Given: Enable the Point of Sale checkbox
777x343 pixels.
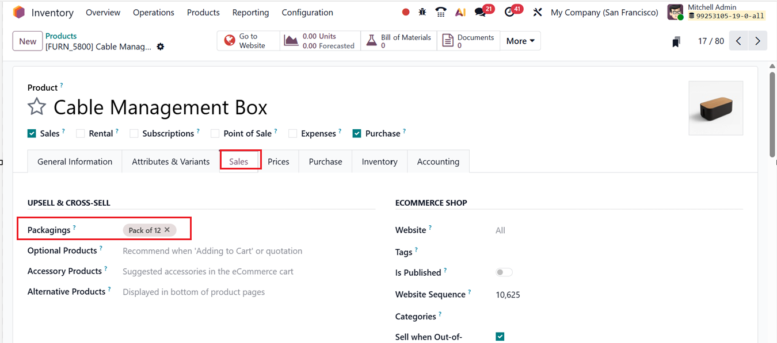Looking at the screenshot, I should [x=215, y=133].
